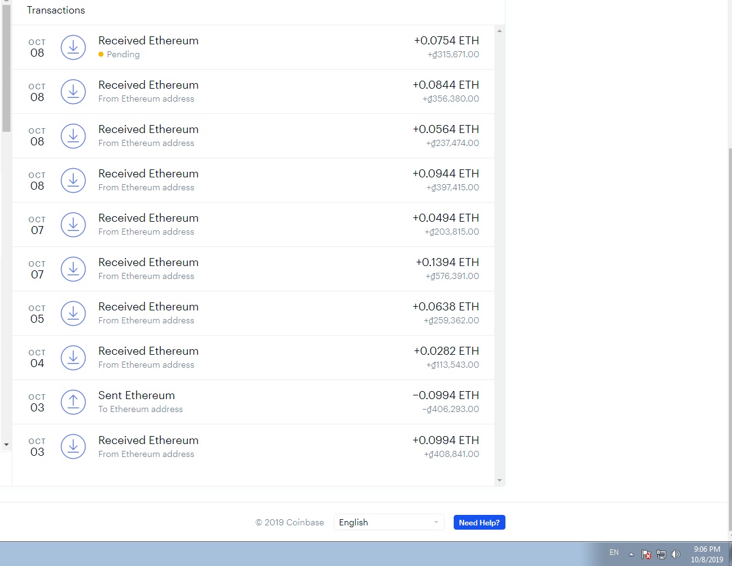Click the left page scrollbar thumb
This screenshot has width=732, height=566.
tap(6, 68)
